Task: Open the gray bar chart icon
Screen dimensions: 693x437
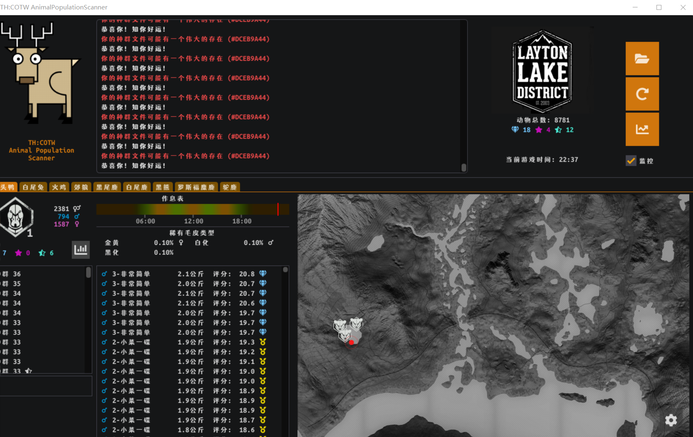Action: 80,249
